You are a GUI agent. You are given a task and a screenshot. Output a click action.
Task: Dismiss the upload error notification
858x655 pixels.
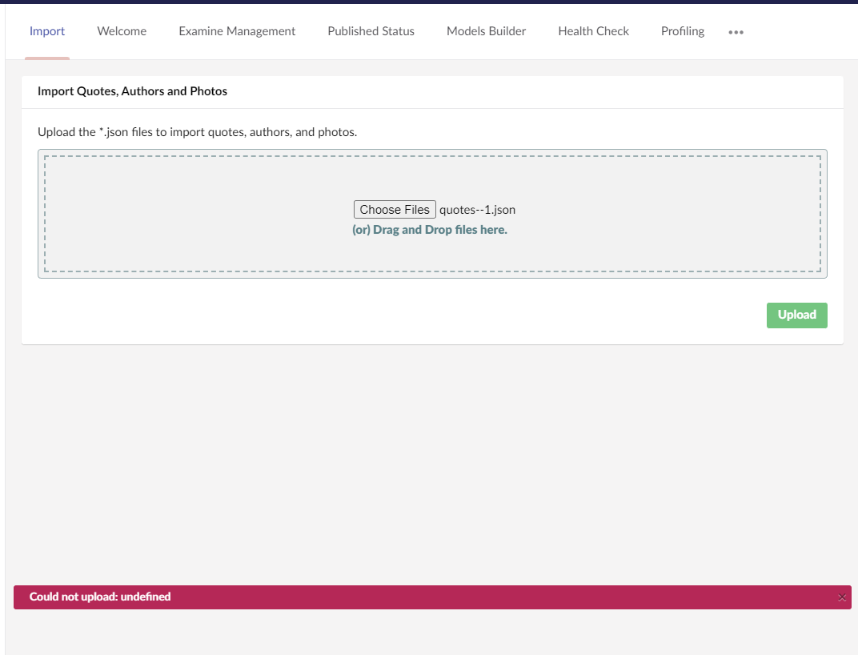coord(841,597)
